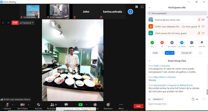
Task: Click the Mute All button
Action: pos(170,53)
